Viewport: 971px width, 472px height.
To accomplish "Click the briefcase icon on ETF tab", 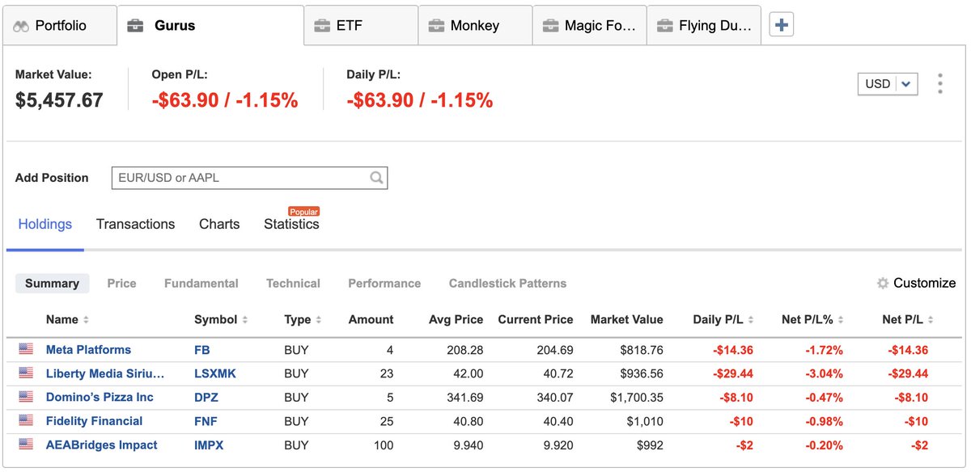I will [x=322, y=26].
